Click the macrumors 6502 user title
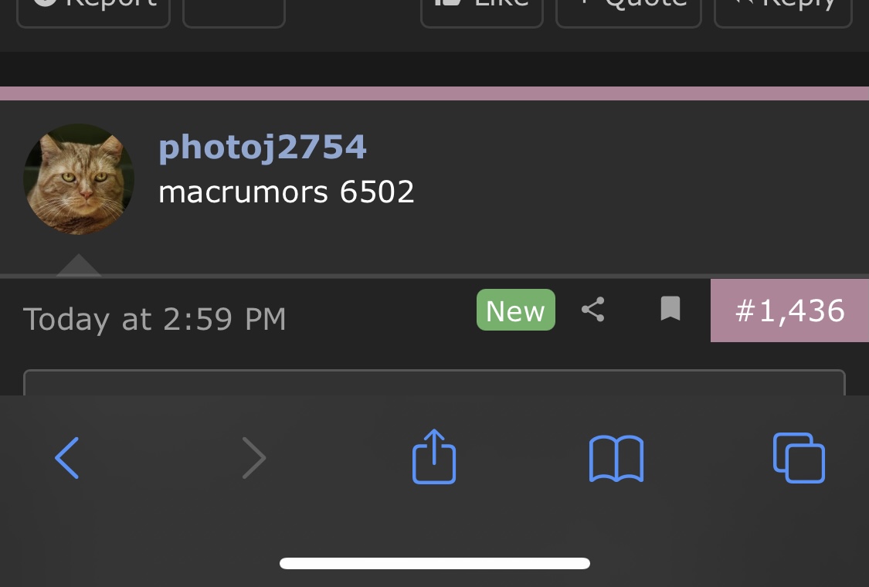Screen dimensions: 869x587 [x=287, y=192]
